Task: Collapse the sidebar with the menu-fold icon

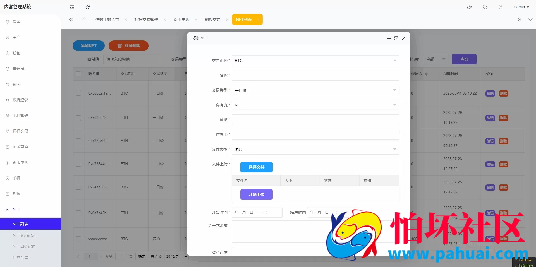Action: pyautogui.click(x=72, y=7)
